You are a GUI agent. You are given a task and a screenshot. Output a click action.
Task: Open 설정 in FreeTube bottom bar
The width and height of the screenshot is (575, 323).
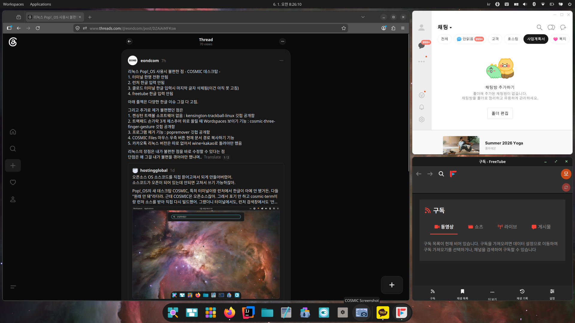(x=552, y=294)
